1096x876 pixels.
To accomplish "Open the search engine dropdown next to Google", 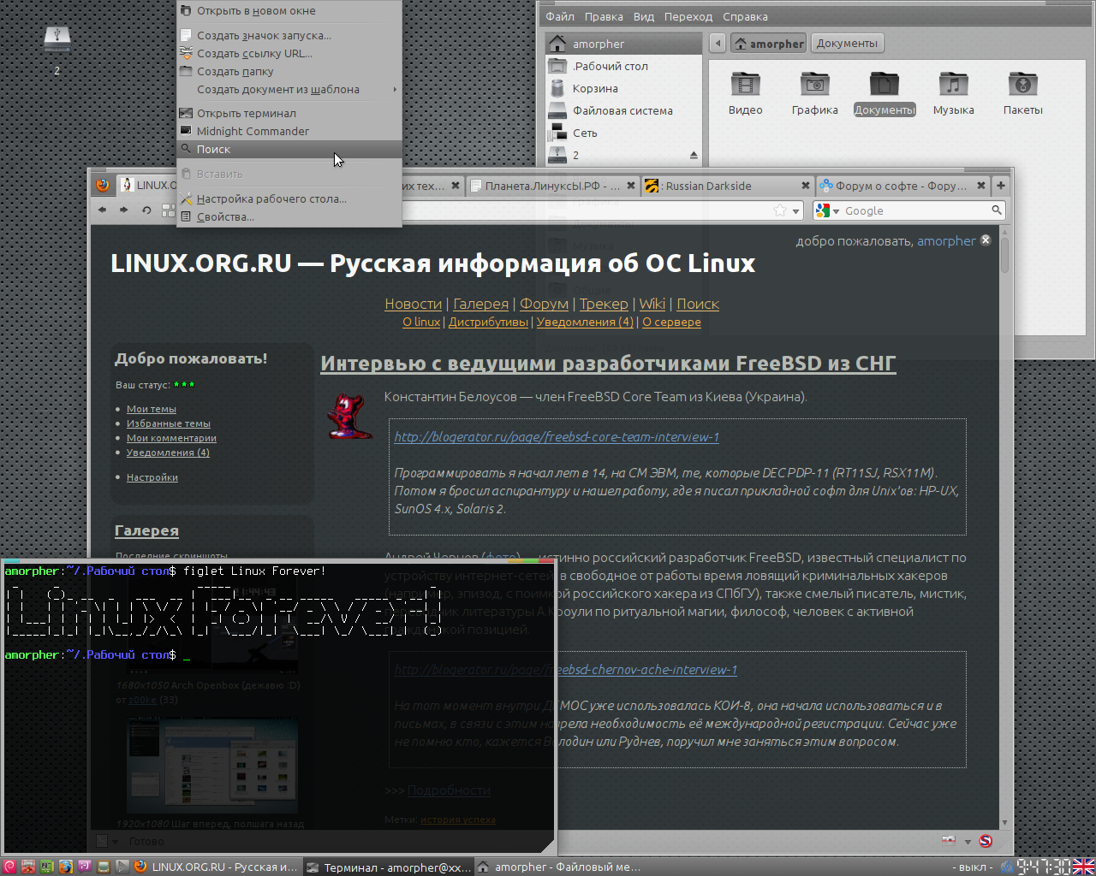I will point(827,210).
